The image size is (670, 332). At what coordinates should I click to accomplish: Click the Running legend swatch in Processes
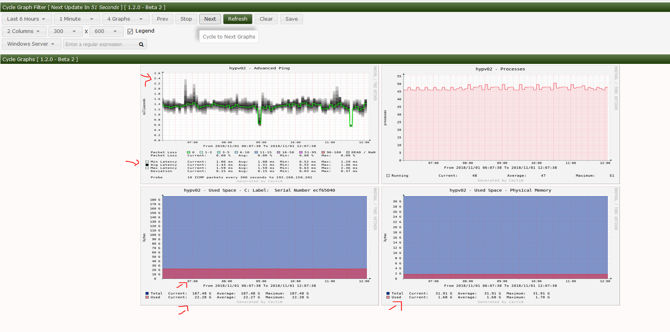pos(388,175)
